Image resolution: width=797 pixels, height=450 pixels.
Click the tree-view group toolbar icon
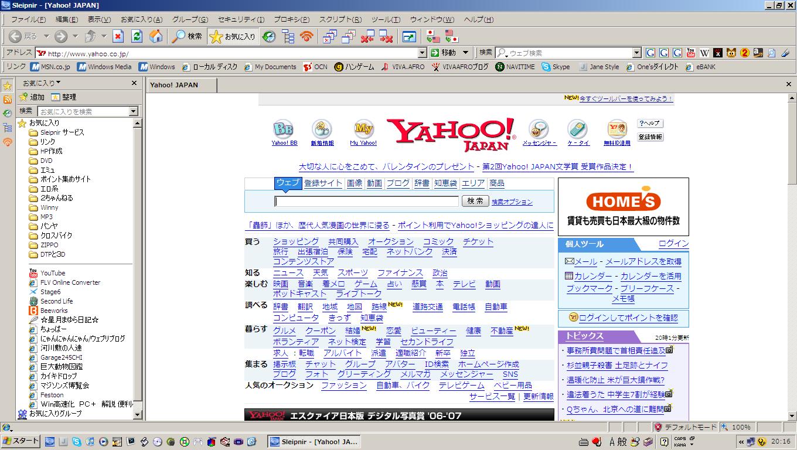pos(288,36)
